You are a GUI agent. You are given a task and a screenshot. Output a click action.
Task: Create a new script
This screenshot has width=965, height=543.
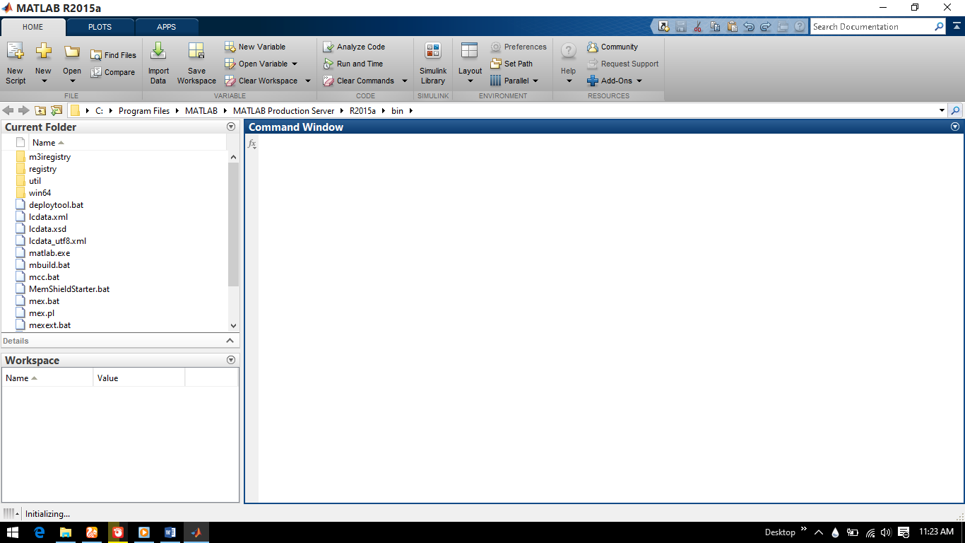tap(15, 62)
